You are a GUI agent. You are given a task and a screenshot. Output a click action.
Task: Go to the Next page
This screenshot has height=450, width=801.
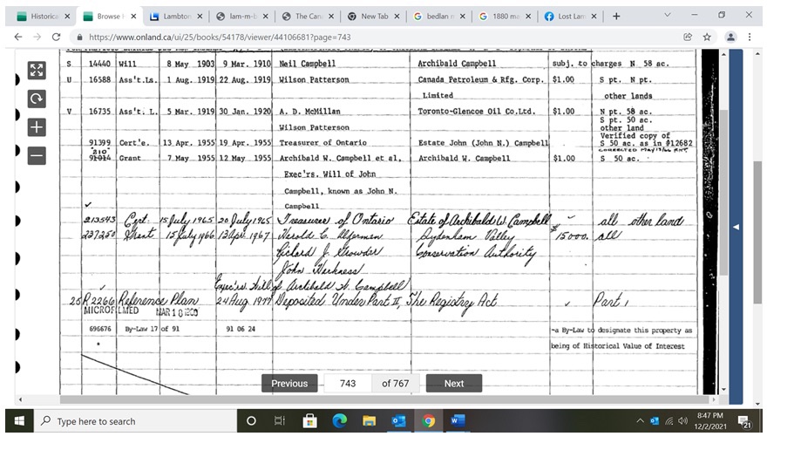click(x=453, y=384)
